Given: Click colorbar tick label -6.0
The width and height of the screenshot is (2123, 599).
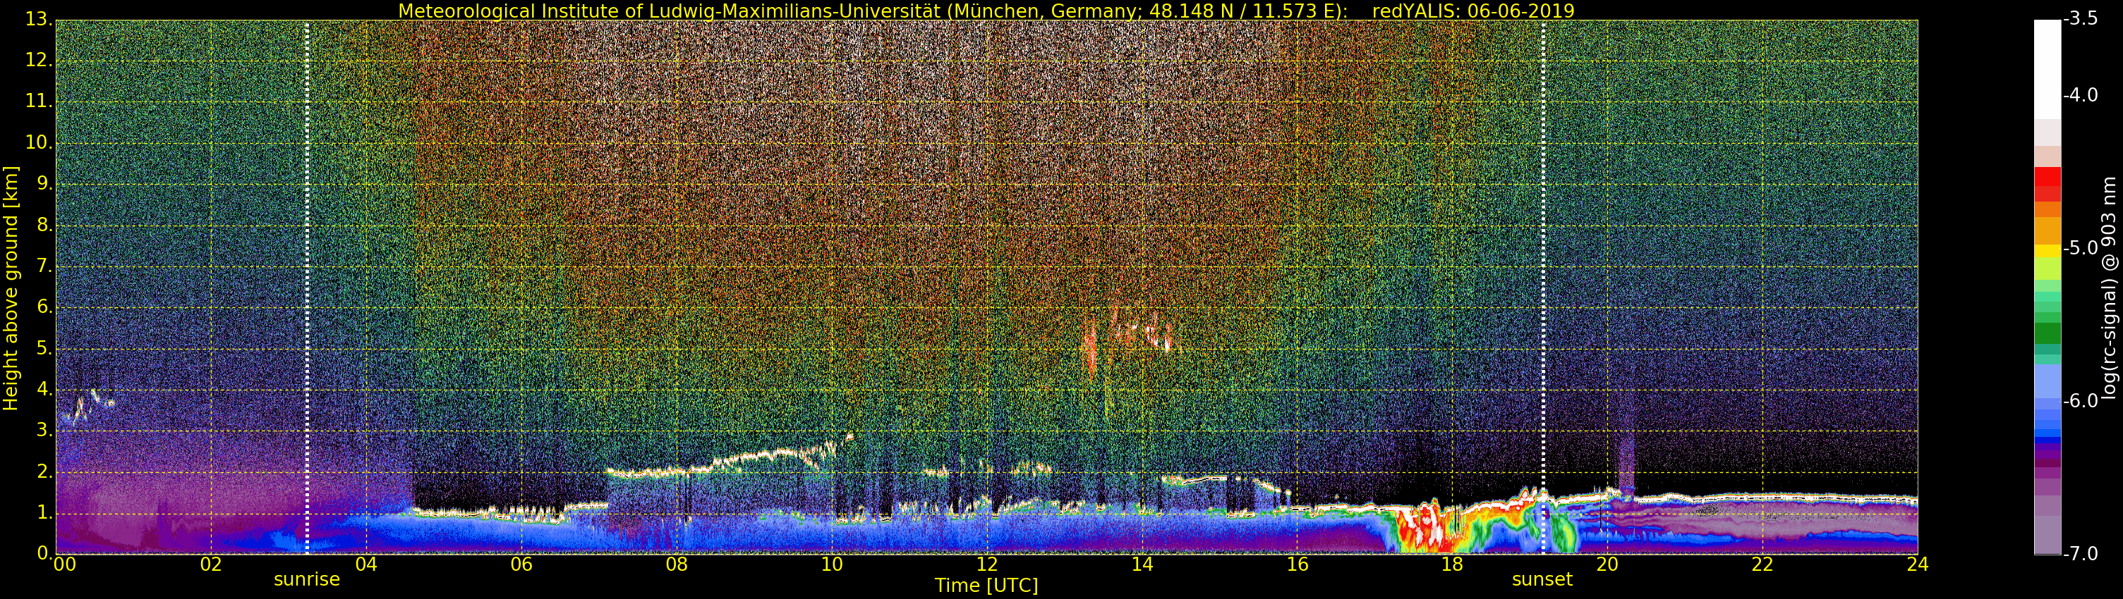Looking at the screenshot, I should tap(2080, 401).
